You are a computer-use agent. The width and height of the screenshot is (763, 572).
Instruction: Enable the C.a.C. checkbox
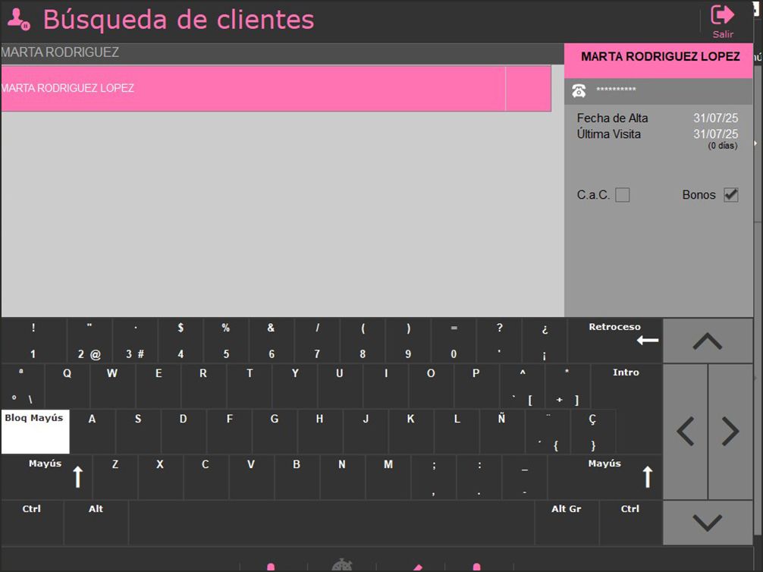pos(622,195)
